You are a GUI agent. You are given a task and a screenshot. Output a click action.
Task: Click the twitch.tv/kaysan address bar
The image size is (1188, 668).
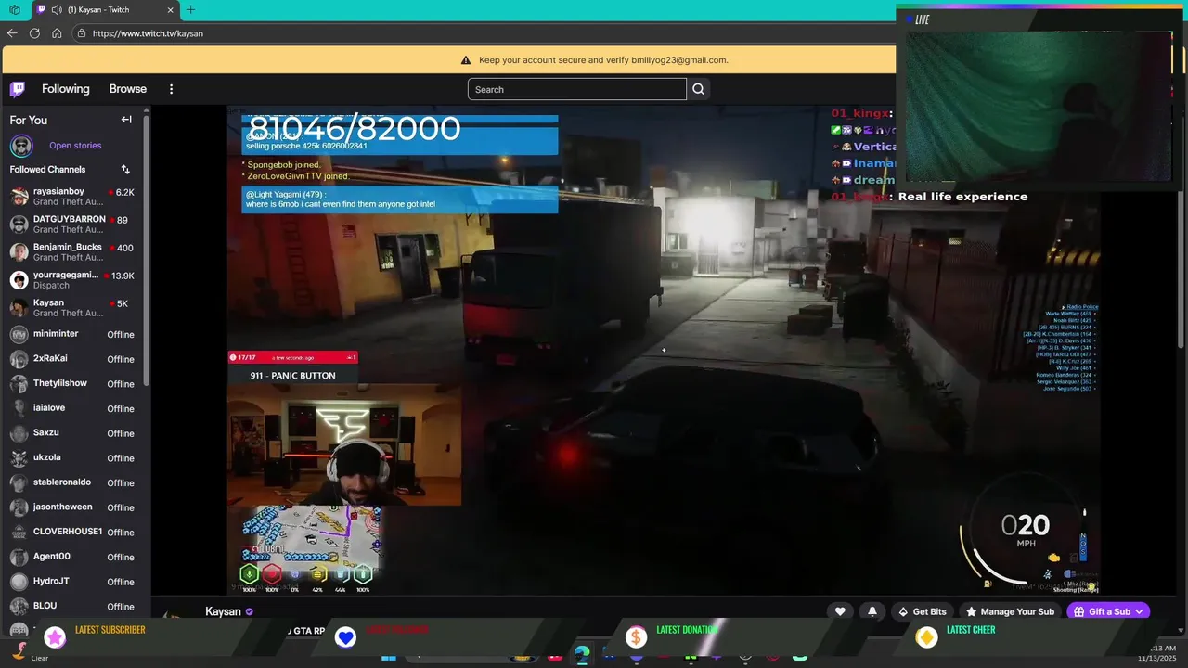coord(483,33)
